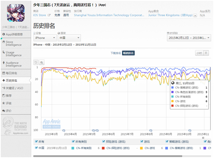The image size is (214, 158).
Task: Click the calendar icon beside 每日排名
Action: 4,73
